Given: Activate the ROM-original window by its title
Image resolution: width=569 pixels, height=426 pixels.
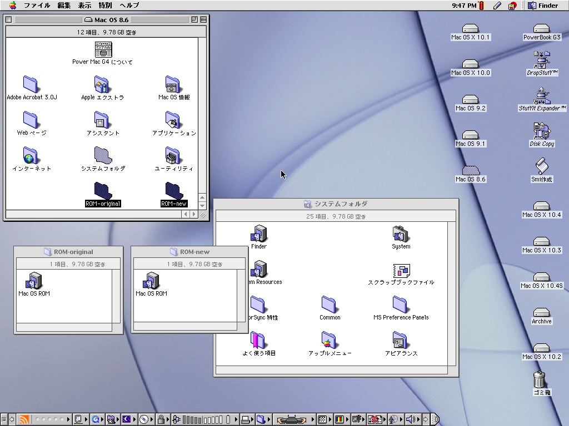Looking at the screenshot, I should tap(73, 252).
